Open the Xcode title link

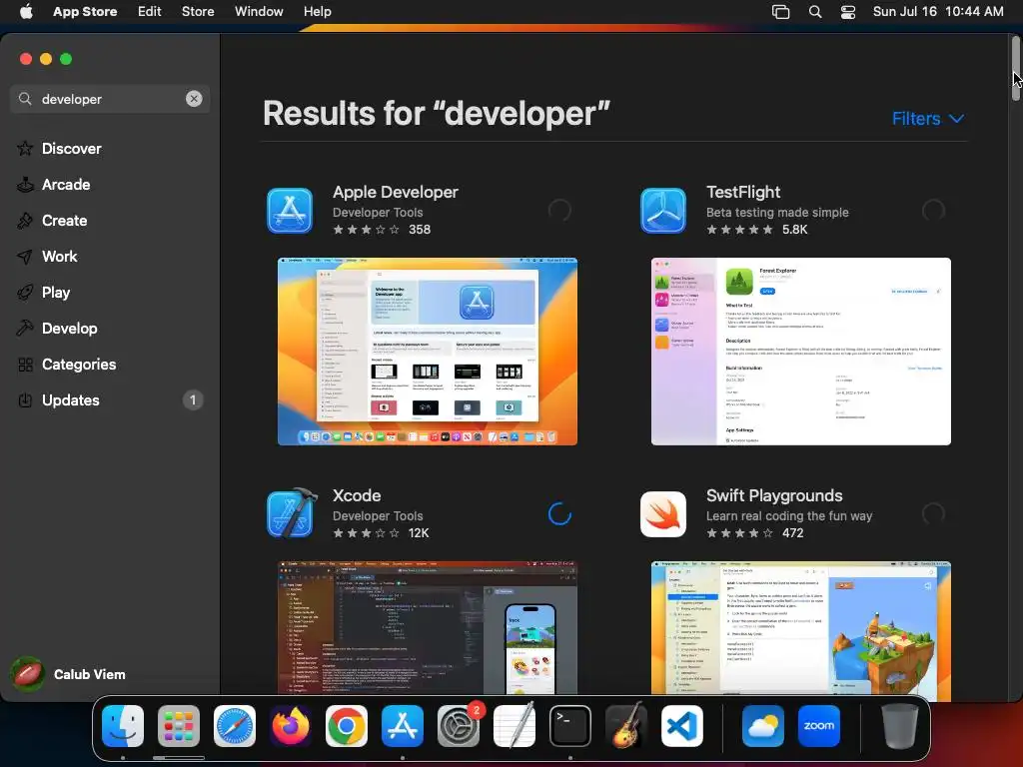click(x=357, y=495)
